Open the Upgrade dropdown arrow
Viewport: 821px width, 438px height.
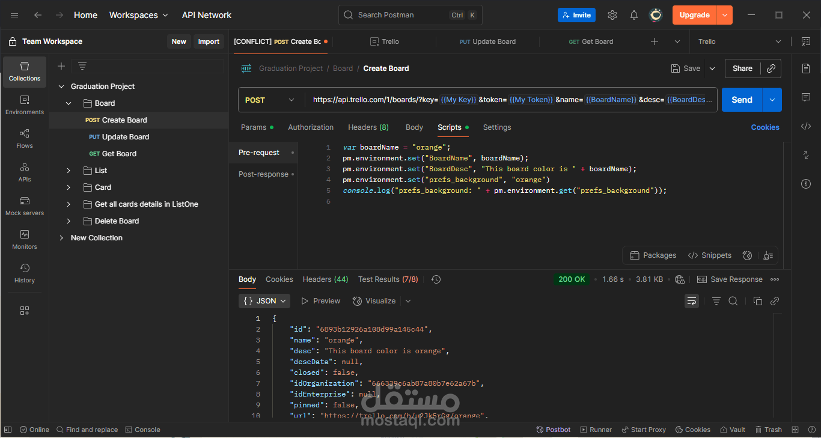point(725,15)
